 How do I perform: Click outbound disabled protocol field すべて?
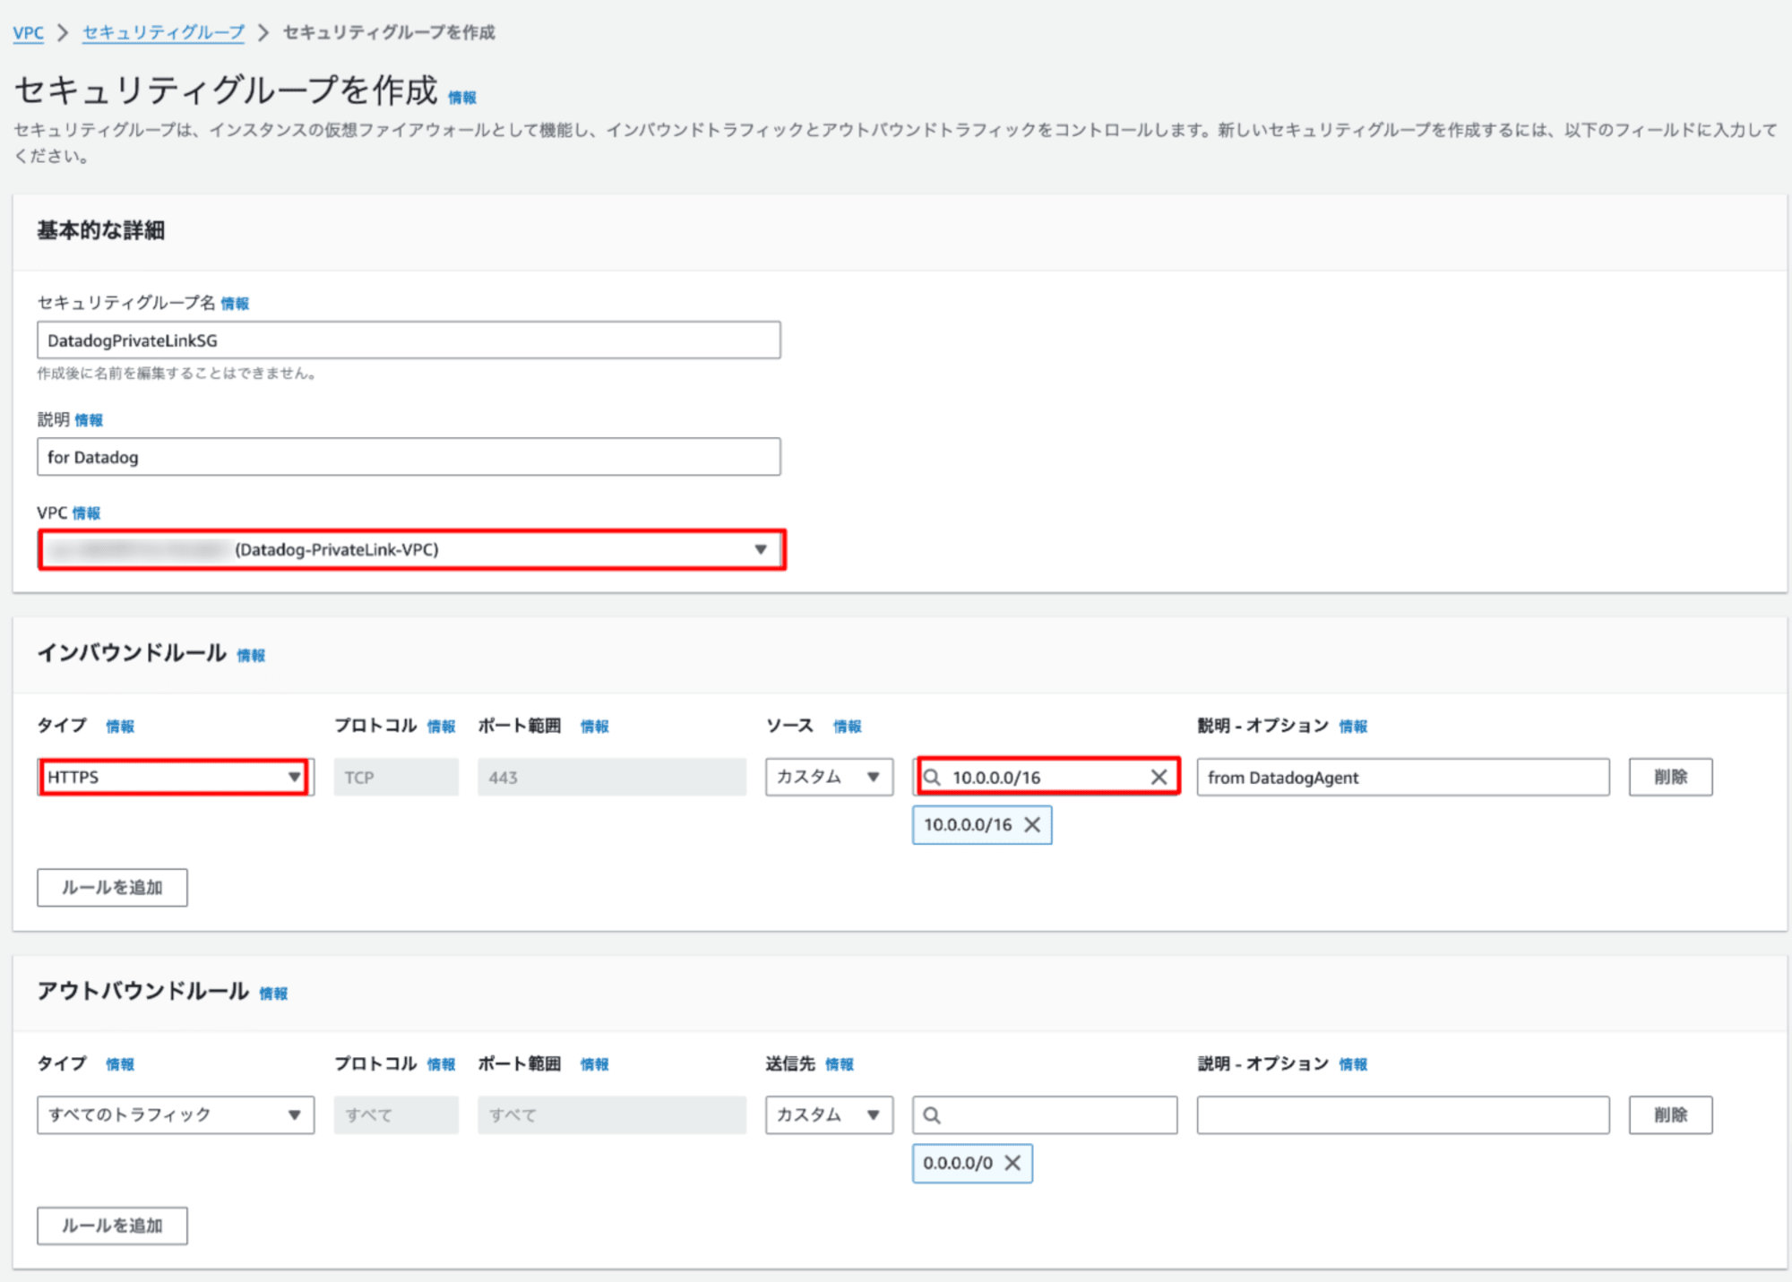(396, 1115)
